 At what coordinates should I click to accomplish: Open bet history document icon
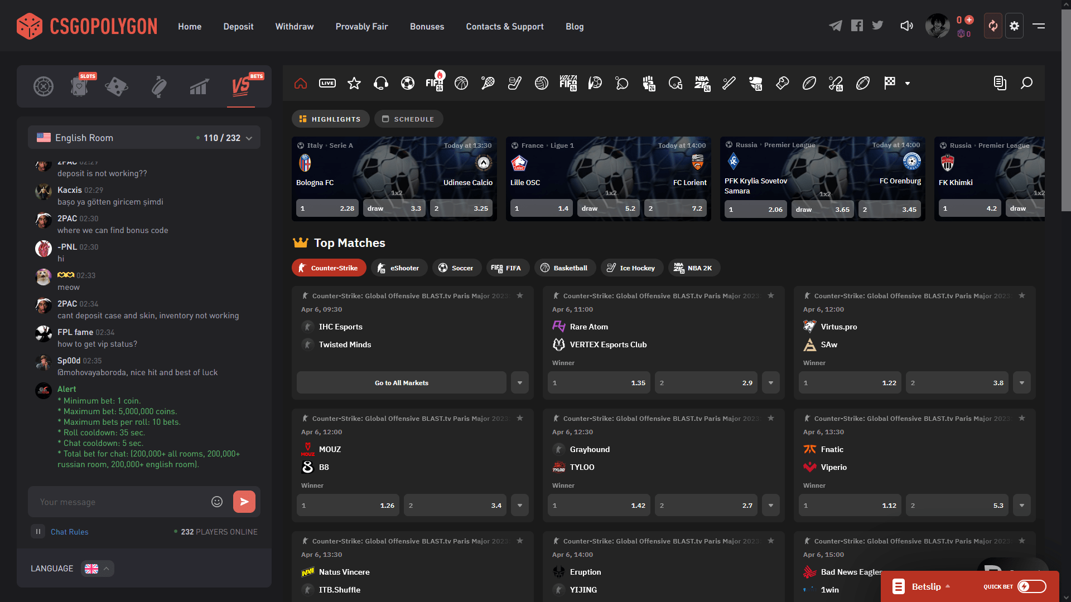coord(1000,83)
